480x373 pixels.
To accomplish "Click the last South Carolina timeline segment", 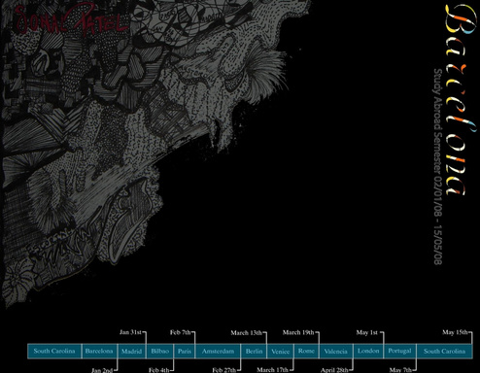I will tap(444, 351).
